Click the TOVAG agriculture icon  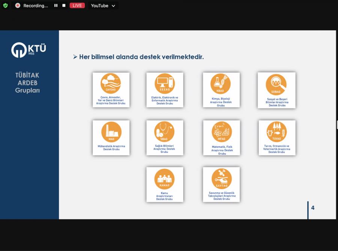276,132
